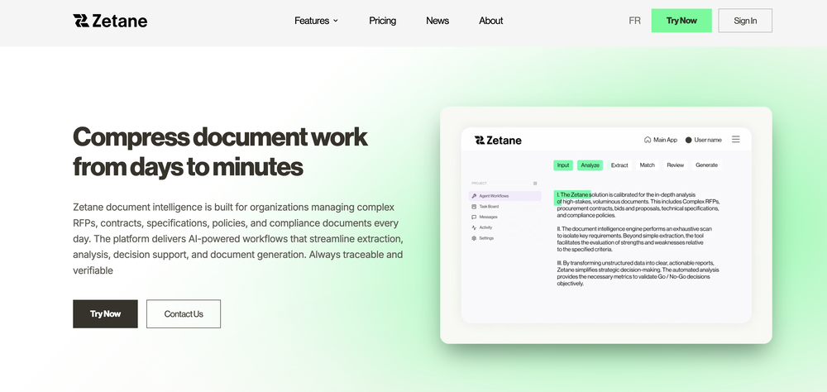Image resolution: width=827 pixels, height=392 pixels.
Task: Click the Sign In button
Action: tap(745, 21)
